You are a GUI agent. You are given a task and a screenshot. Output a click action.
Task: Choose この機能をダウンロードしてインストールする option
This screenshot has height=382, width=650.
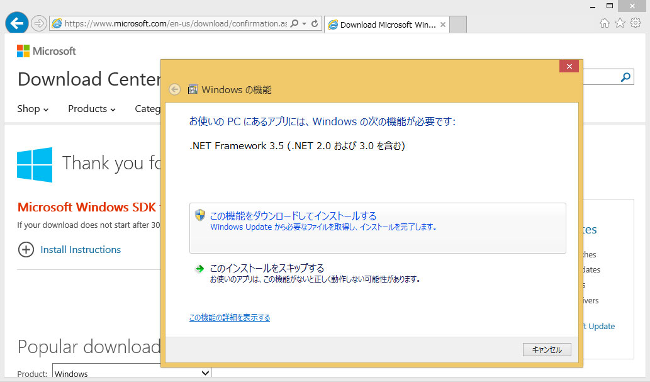coord(378,228)
